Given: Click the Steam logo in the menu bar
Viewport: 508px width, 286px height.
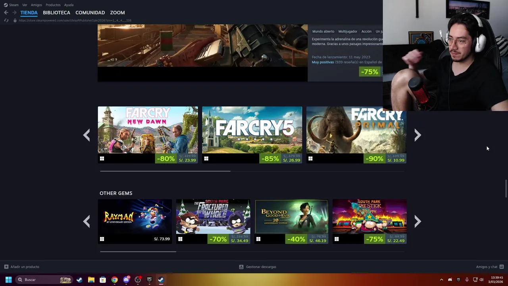Looking at the screenshot, I should tap(6, 5).
